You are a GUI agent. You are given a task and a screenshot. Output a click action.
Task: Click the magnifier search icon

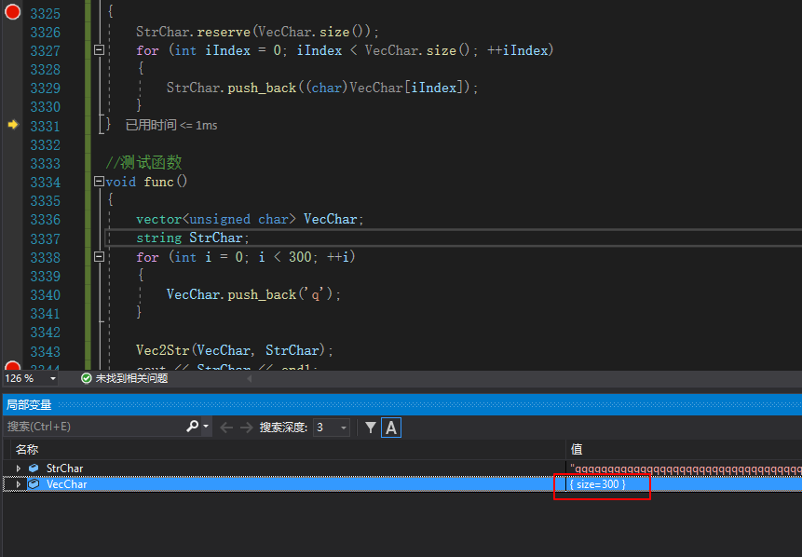pos(192,426)
